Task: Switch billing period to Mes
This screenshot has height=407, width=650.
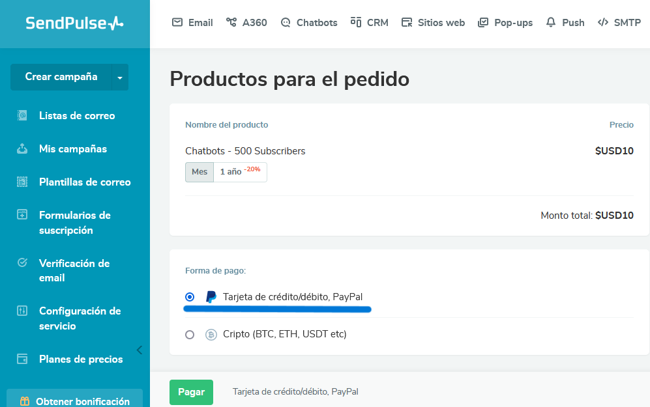Action: coord(199,172)
